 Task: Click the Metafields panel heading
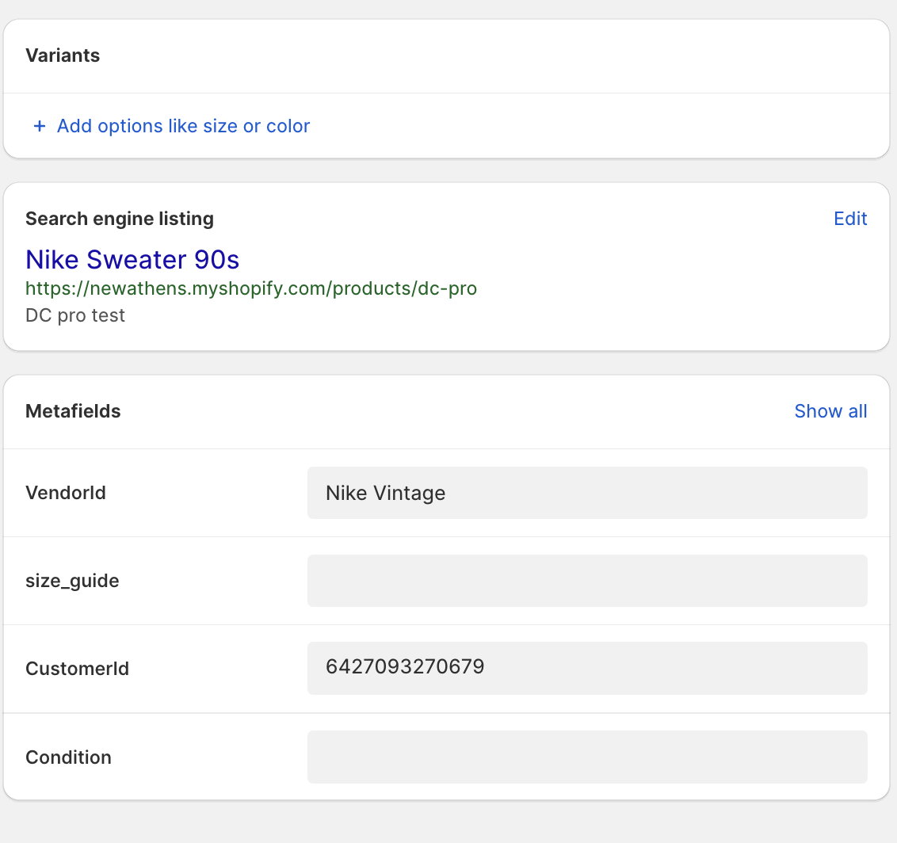tap(73, 411)
